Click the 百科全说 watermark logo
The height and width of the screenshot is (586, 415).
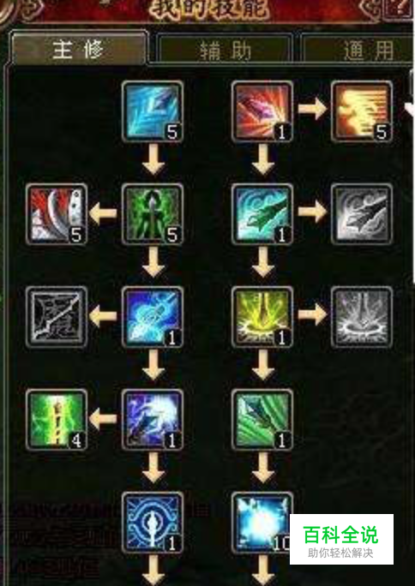click(x=341, y=539)
